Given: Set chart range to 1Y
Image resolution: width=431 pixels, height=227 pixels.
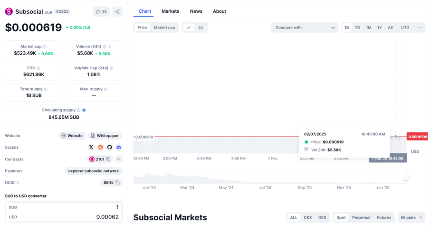Looking at the screenshot, I should [380, 28].
